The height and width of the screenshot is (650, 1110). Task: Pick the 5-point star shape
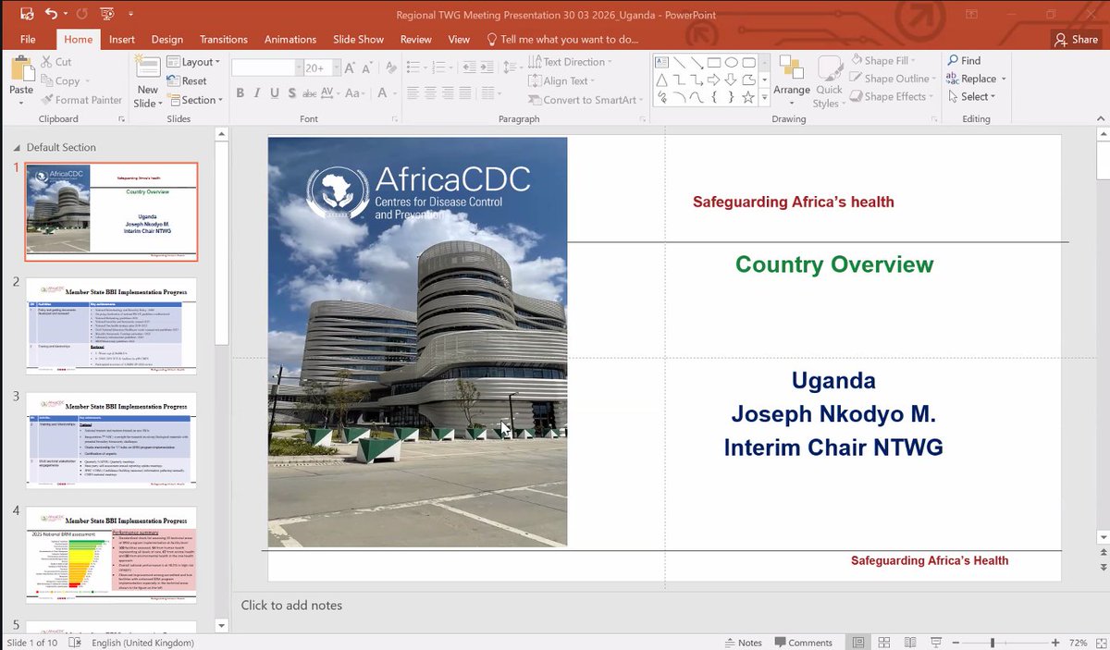click(x=748, y=97)
